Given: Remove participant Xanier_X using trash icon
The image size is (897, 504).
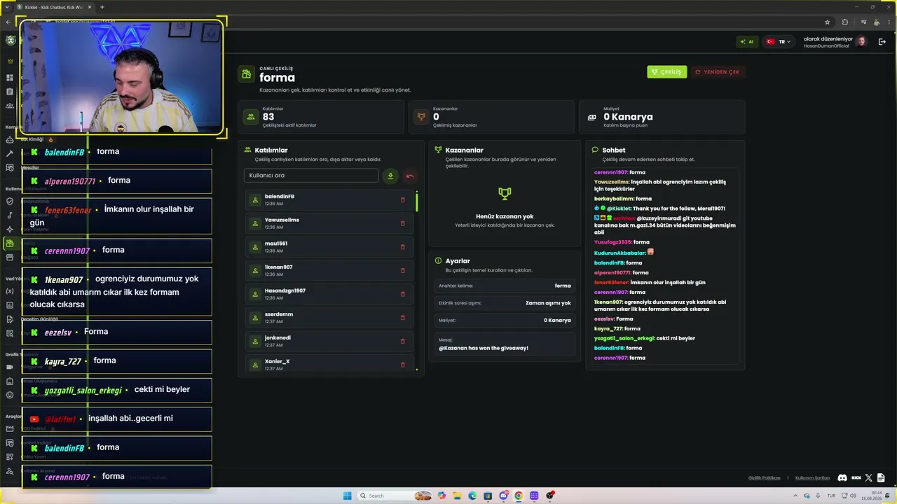Looking at the screenshot, I should click(x=402, y=364).
